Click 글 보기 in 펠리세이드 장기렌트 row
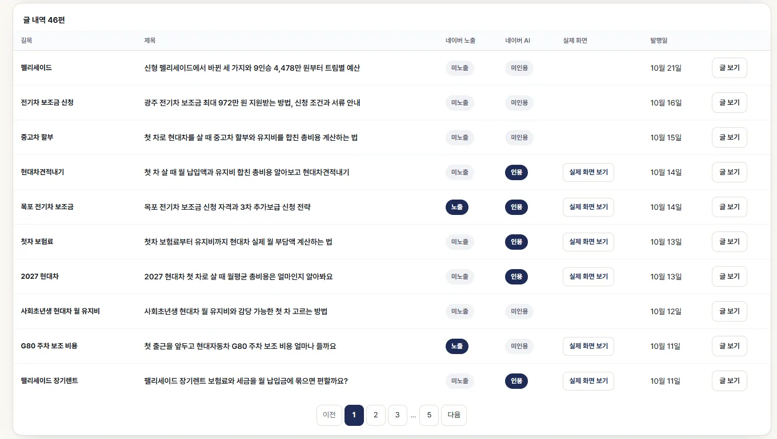 tap(729, 381)
